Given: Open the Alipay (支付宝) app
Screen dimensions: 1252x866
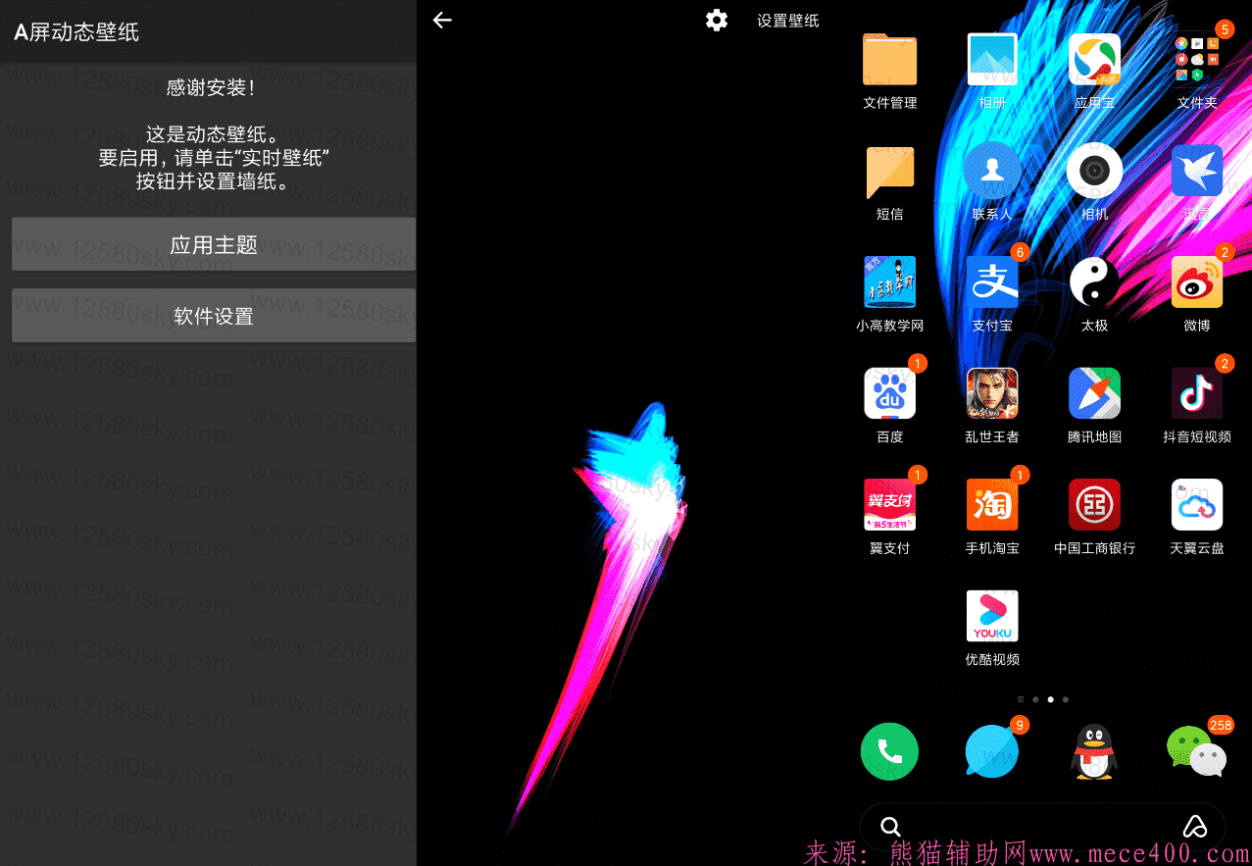Looking at the screenshot, I should [x=991, y=281].
